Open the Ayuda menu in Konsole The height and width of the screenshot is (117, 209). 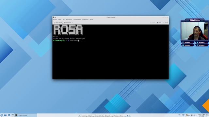coord(91,19)
